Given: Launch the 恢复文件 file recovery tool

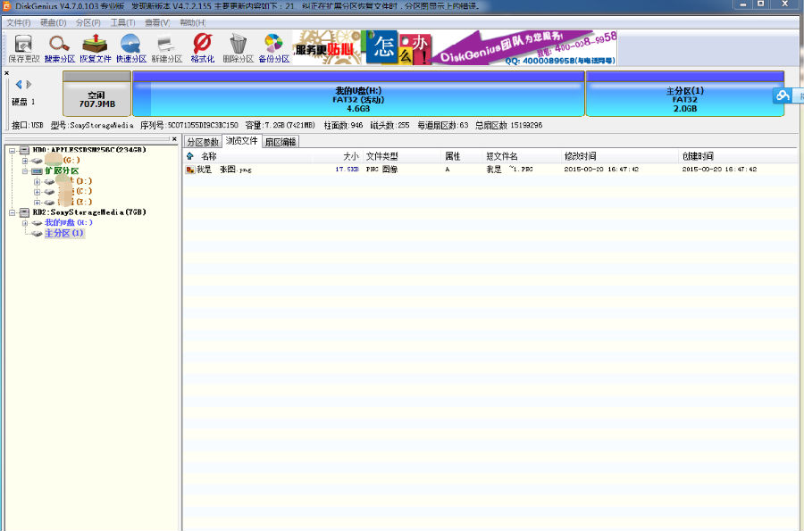Looking at the screenshot, I should pos(96,49).
